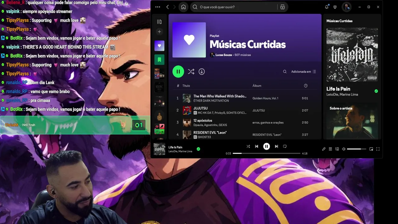Open Liked Songs in the sidebar

159,45
